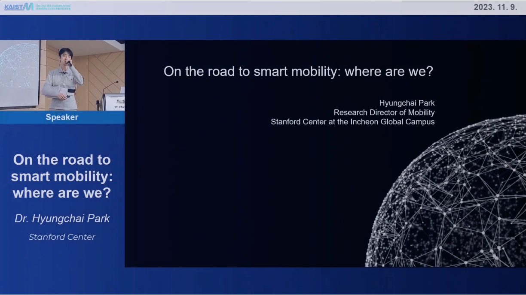526x295 pixels.
Task: Click the 2023. 11. 9. date
Action: 495,7
